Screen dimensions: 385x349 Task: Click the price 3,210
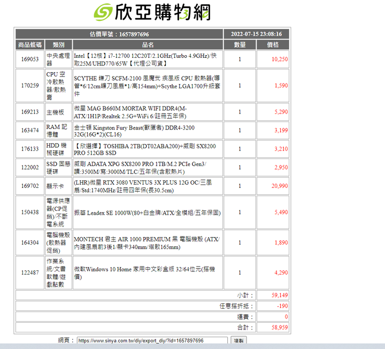(281, 149)
